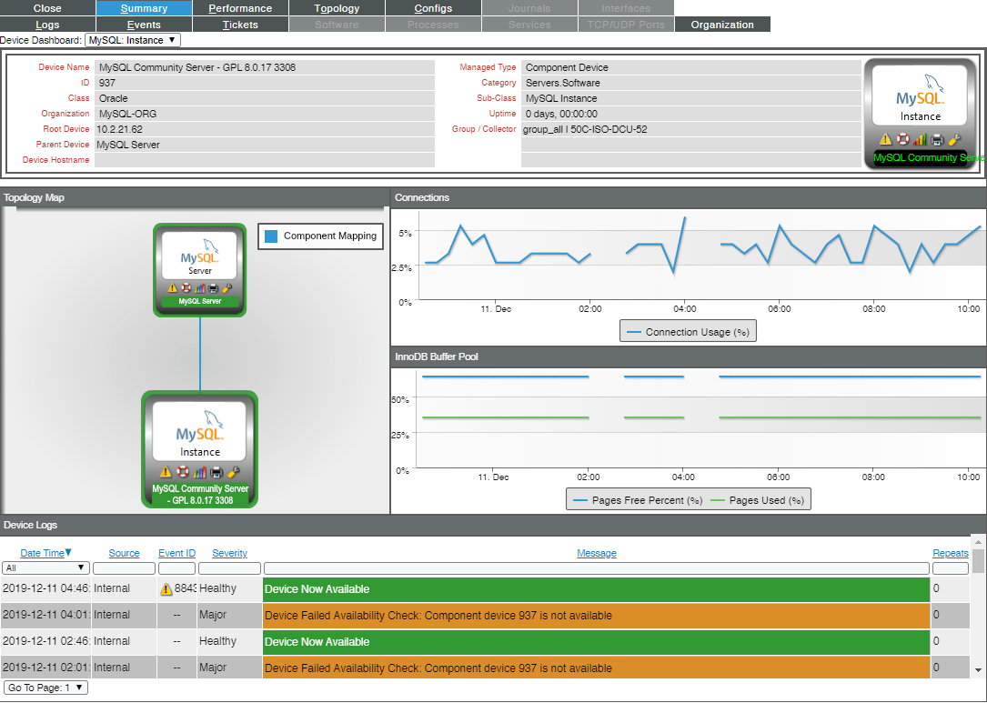Open the Configs tab
The width and height of the screenshot is (987, 703).
tap(433, 8)
